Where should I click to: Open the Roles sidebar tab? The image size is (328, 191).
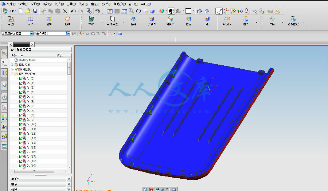4,137
